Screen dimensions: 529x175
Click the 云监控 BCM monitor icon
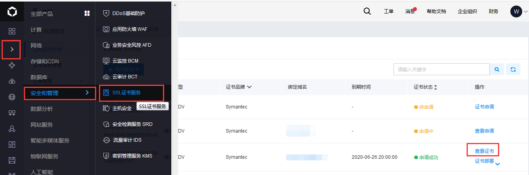pos(106,61)
